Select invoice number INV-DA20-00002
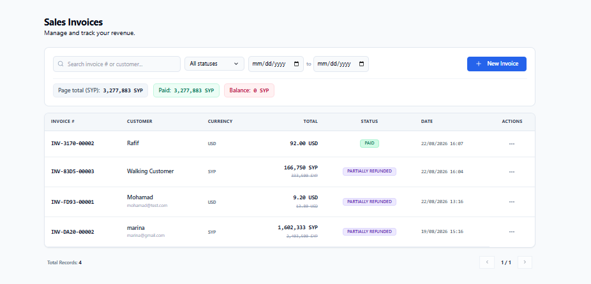The image size is (591, 284). coord(72,232)
